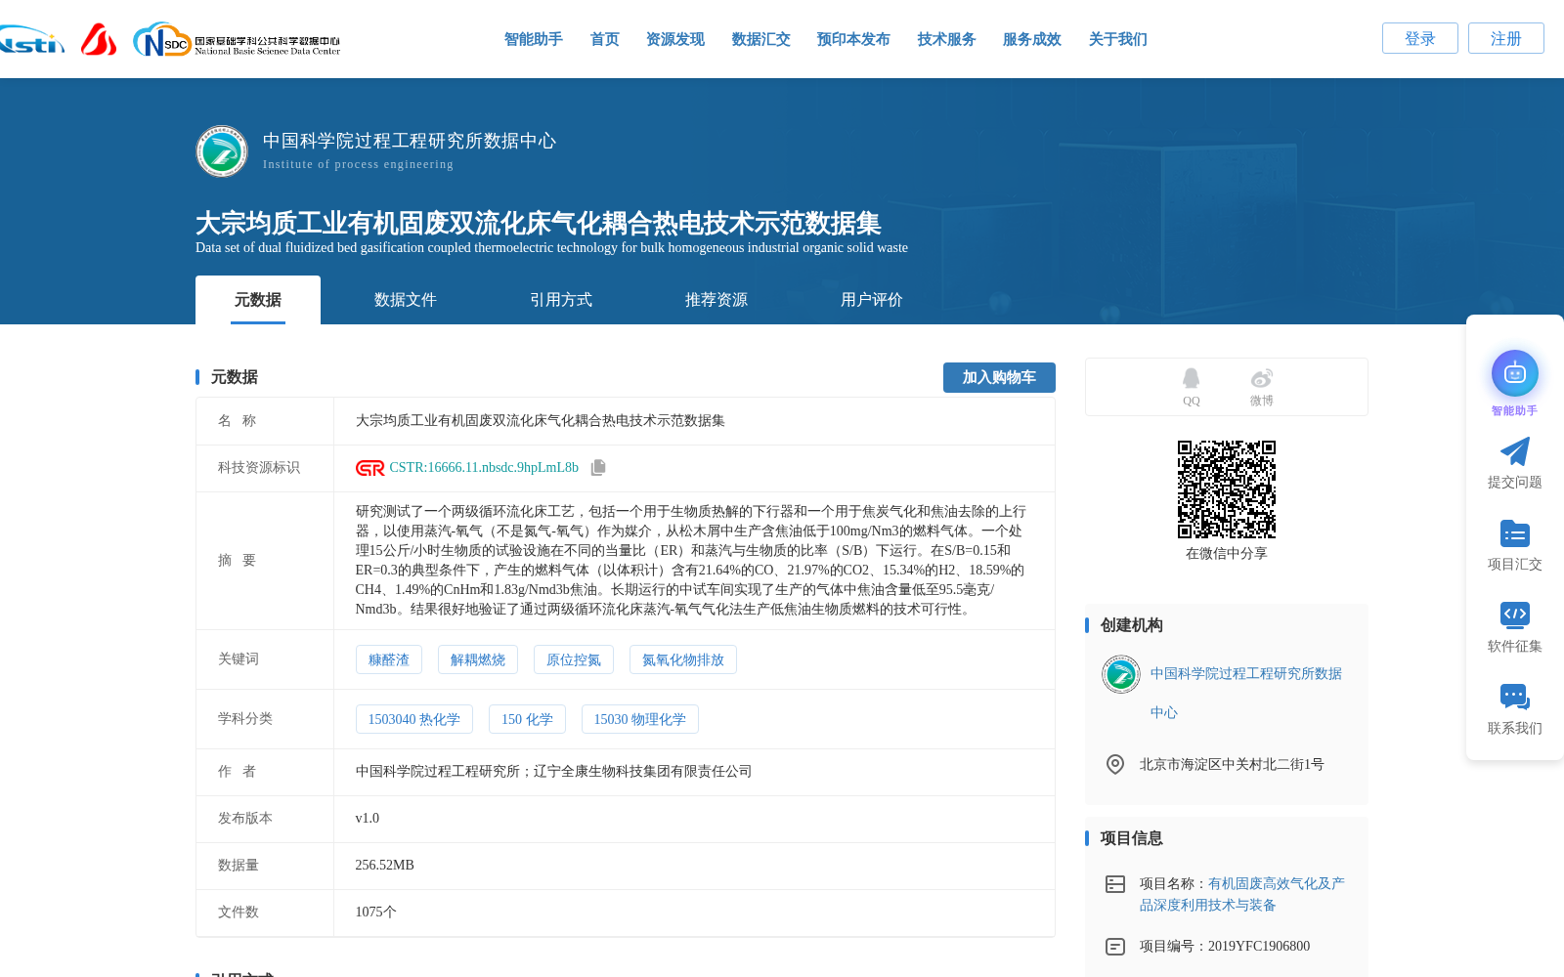Click the 150 化学 subject tag

(527, 719)
